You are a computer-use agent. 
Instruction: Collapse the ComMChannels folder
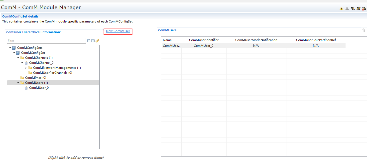(18, 58)
